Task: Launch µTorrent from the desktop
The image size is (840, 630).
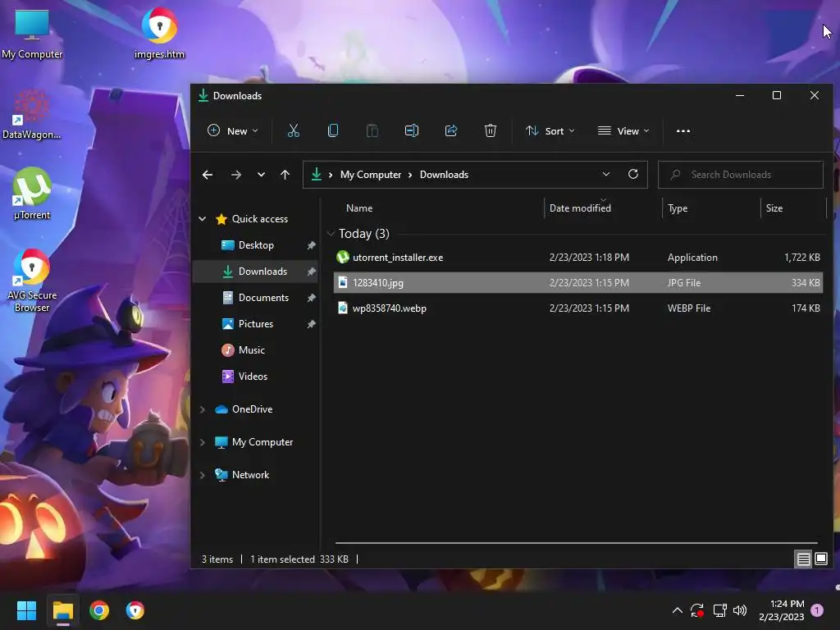Action: (x=32, y=194)
